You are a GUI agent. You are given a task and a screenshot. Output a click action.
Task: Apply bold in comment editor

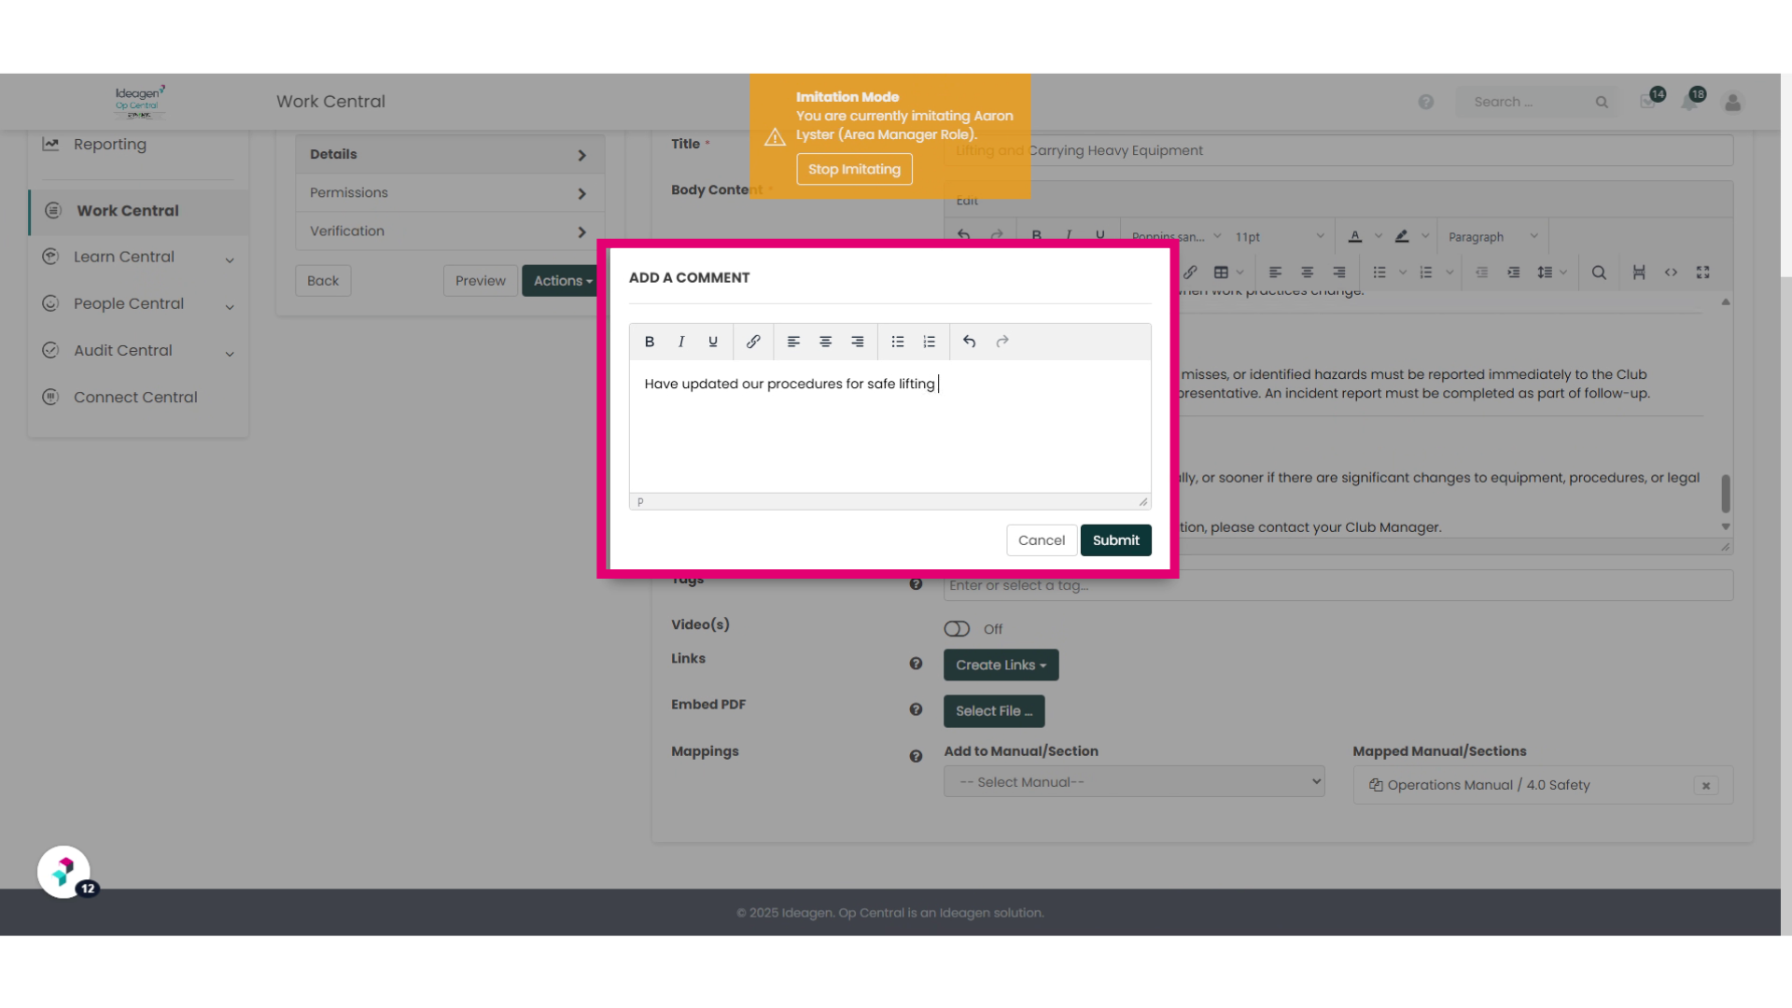[x=650, y=342]
